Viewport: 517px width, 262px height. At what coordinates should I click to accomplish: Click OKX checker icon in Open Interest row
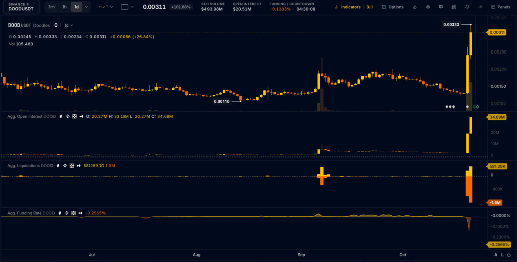click(x=74, y=116)
